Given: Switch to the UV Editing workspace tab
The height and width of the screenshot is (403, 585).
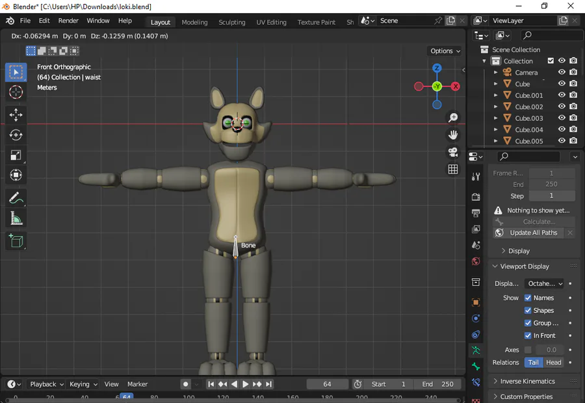Looking at the screenshot, I should point(271,22).
